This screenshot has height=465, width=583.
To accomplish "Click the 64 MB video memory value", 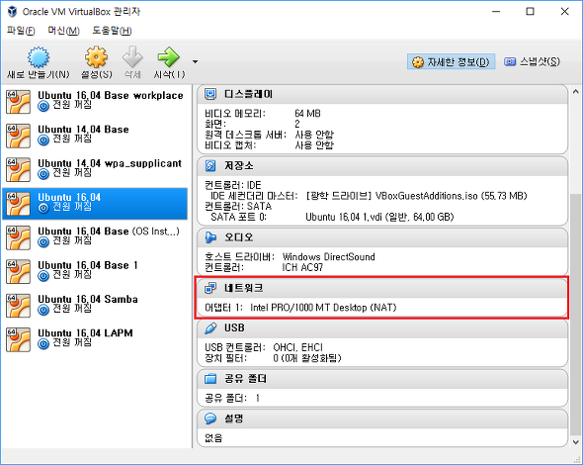I will (307, 113).
